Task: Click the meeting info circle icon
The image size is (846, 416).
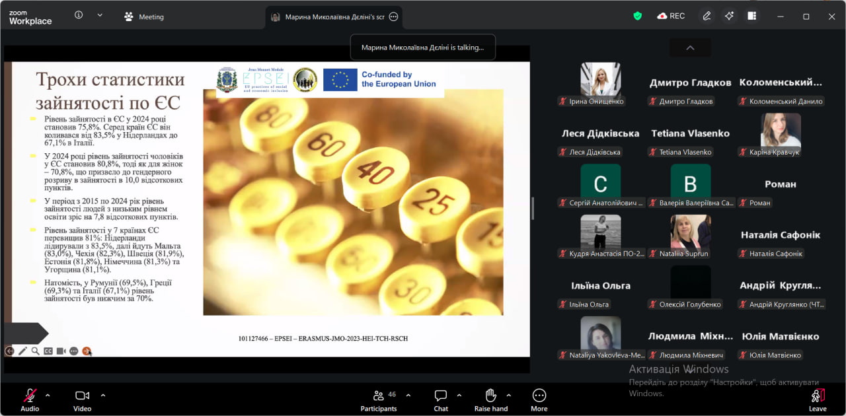Action: pyautogui.click(x=79, y=15)
